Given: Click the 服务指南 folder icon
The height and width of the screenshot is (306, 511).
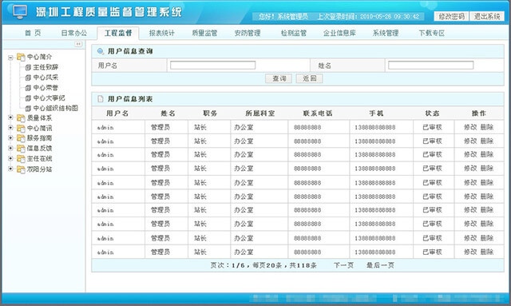Looking at the screenshot, I should [x=21, y=138].
